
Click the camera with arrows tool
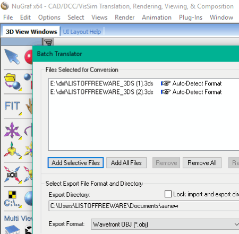[x=12, y=175]
